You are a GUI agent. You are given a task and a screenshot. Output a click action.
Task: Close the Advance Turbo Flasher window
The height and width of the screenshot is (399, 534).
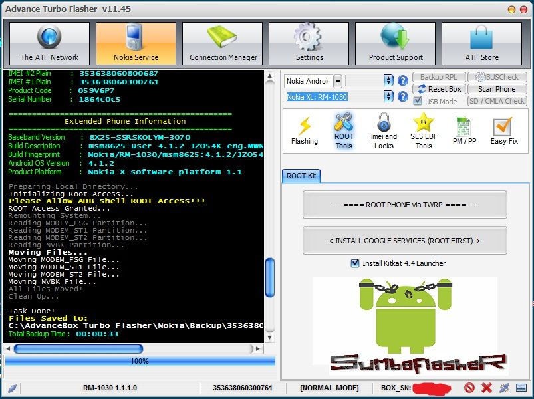523,9
